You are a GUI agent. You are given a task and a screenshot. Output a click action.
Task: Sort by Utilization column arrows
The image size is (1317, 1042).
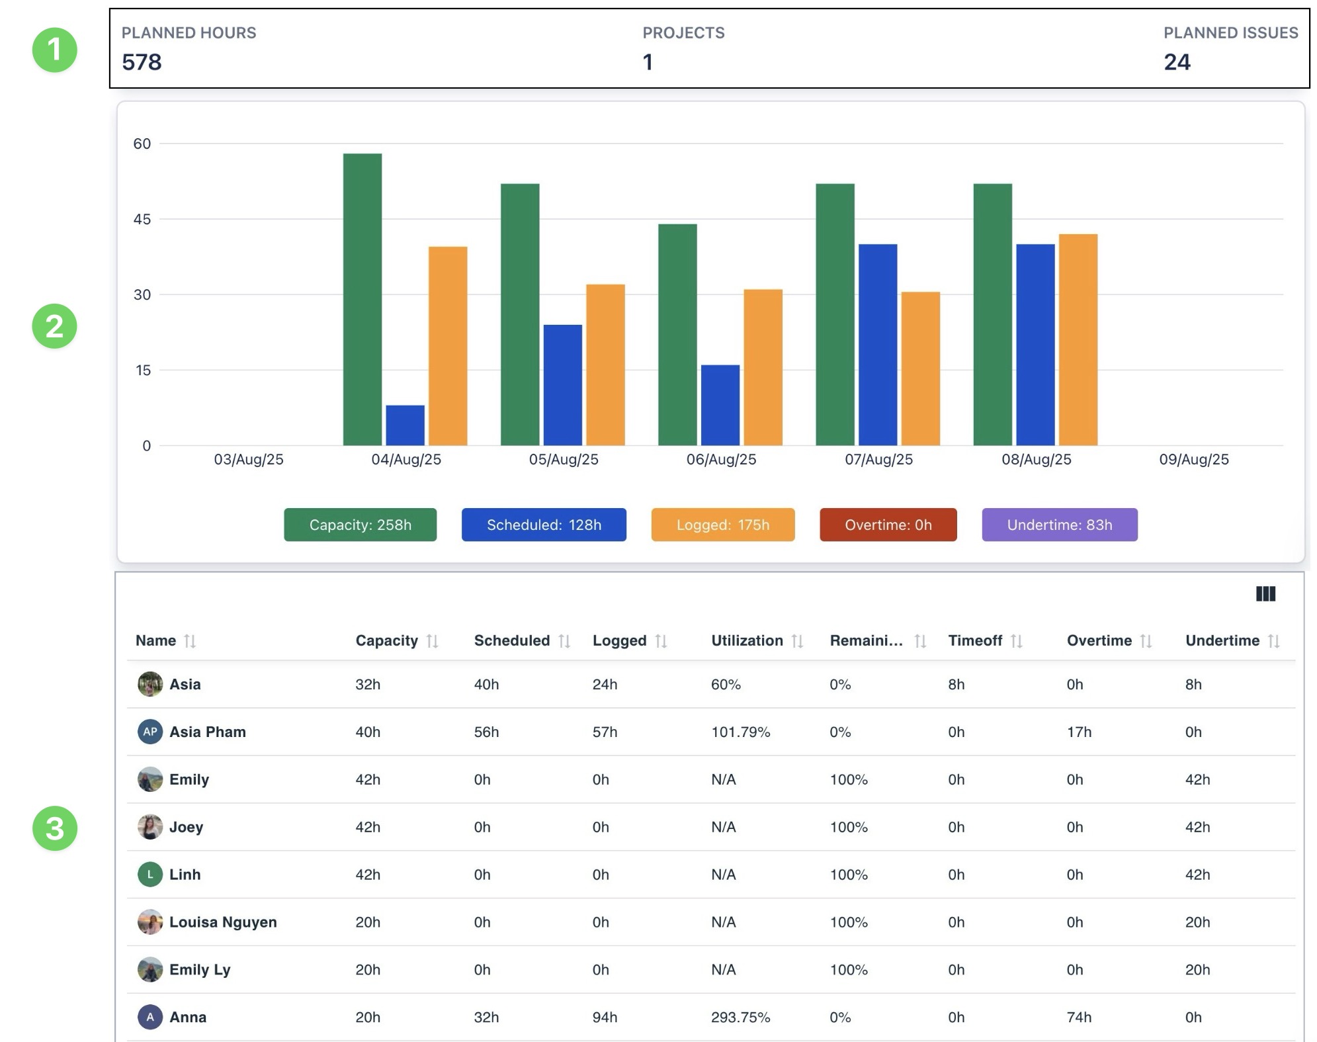coord(797,640)
